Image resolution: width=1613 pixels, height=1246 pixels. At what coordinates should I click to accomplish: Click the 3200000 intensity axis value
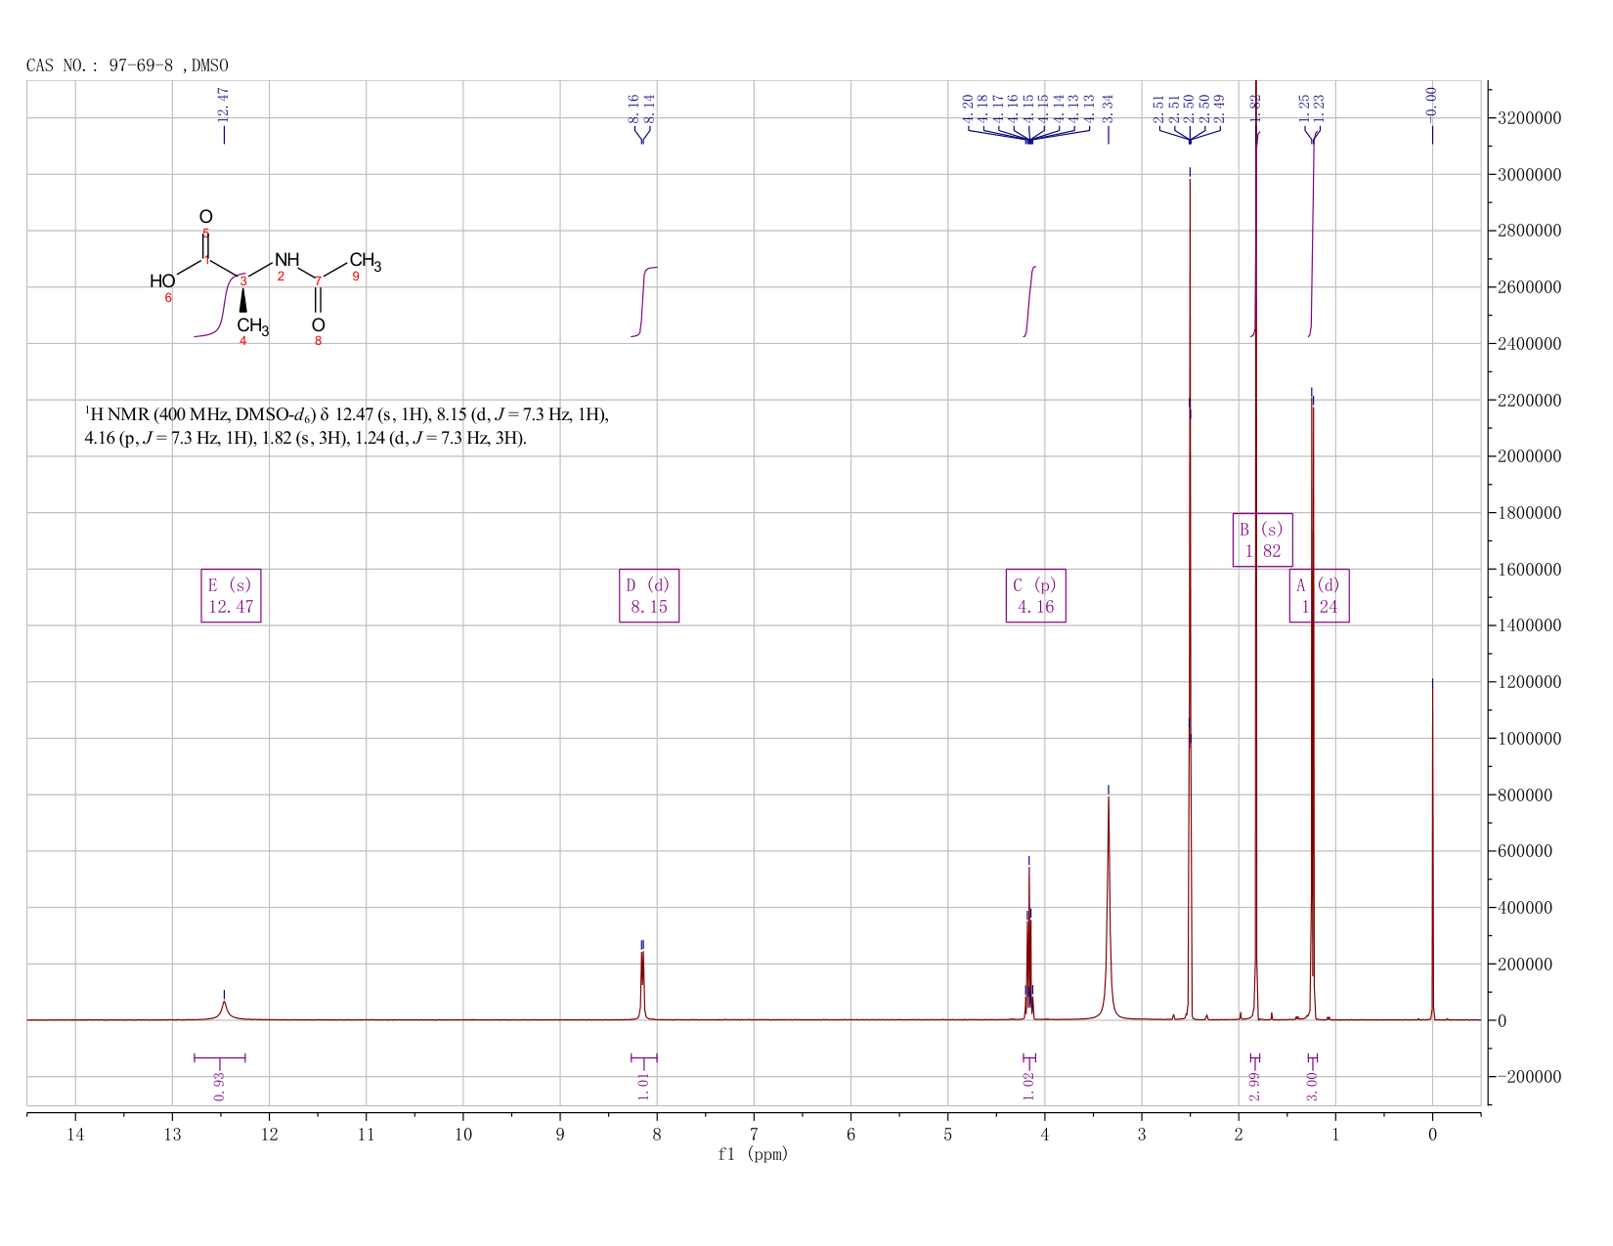coord(1529,118)
